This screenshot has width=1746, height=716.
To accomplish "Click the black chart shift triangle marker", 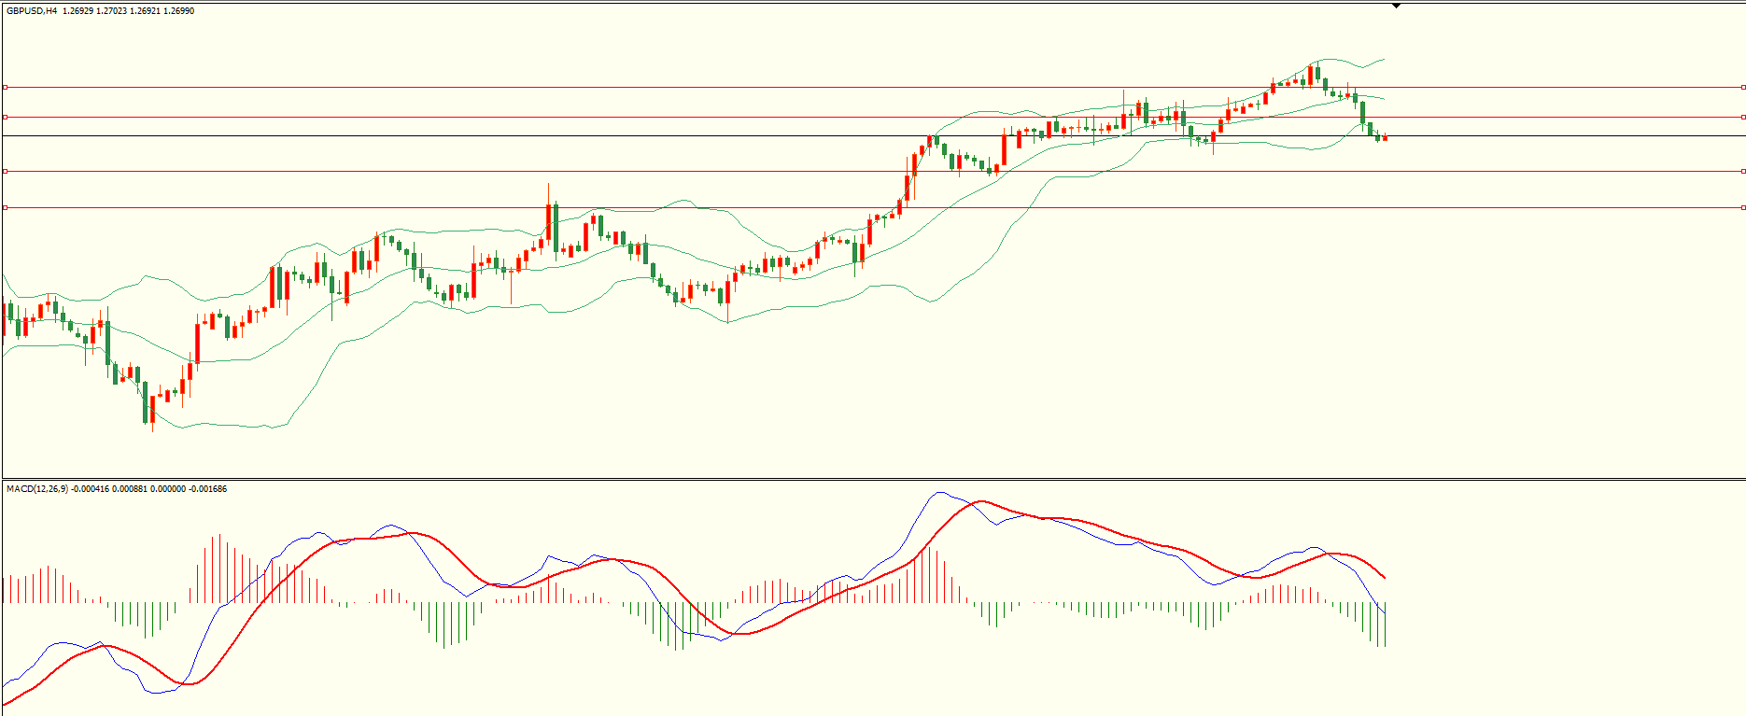I will [1396, 6].
